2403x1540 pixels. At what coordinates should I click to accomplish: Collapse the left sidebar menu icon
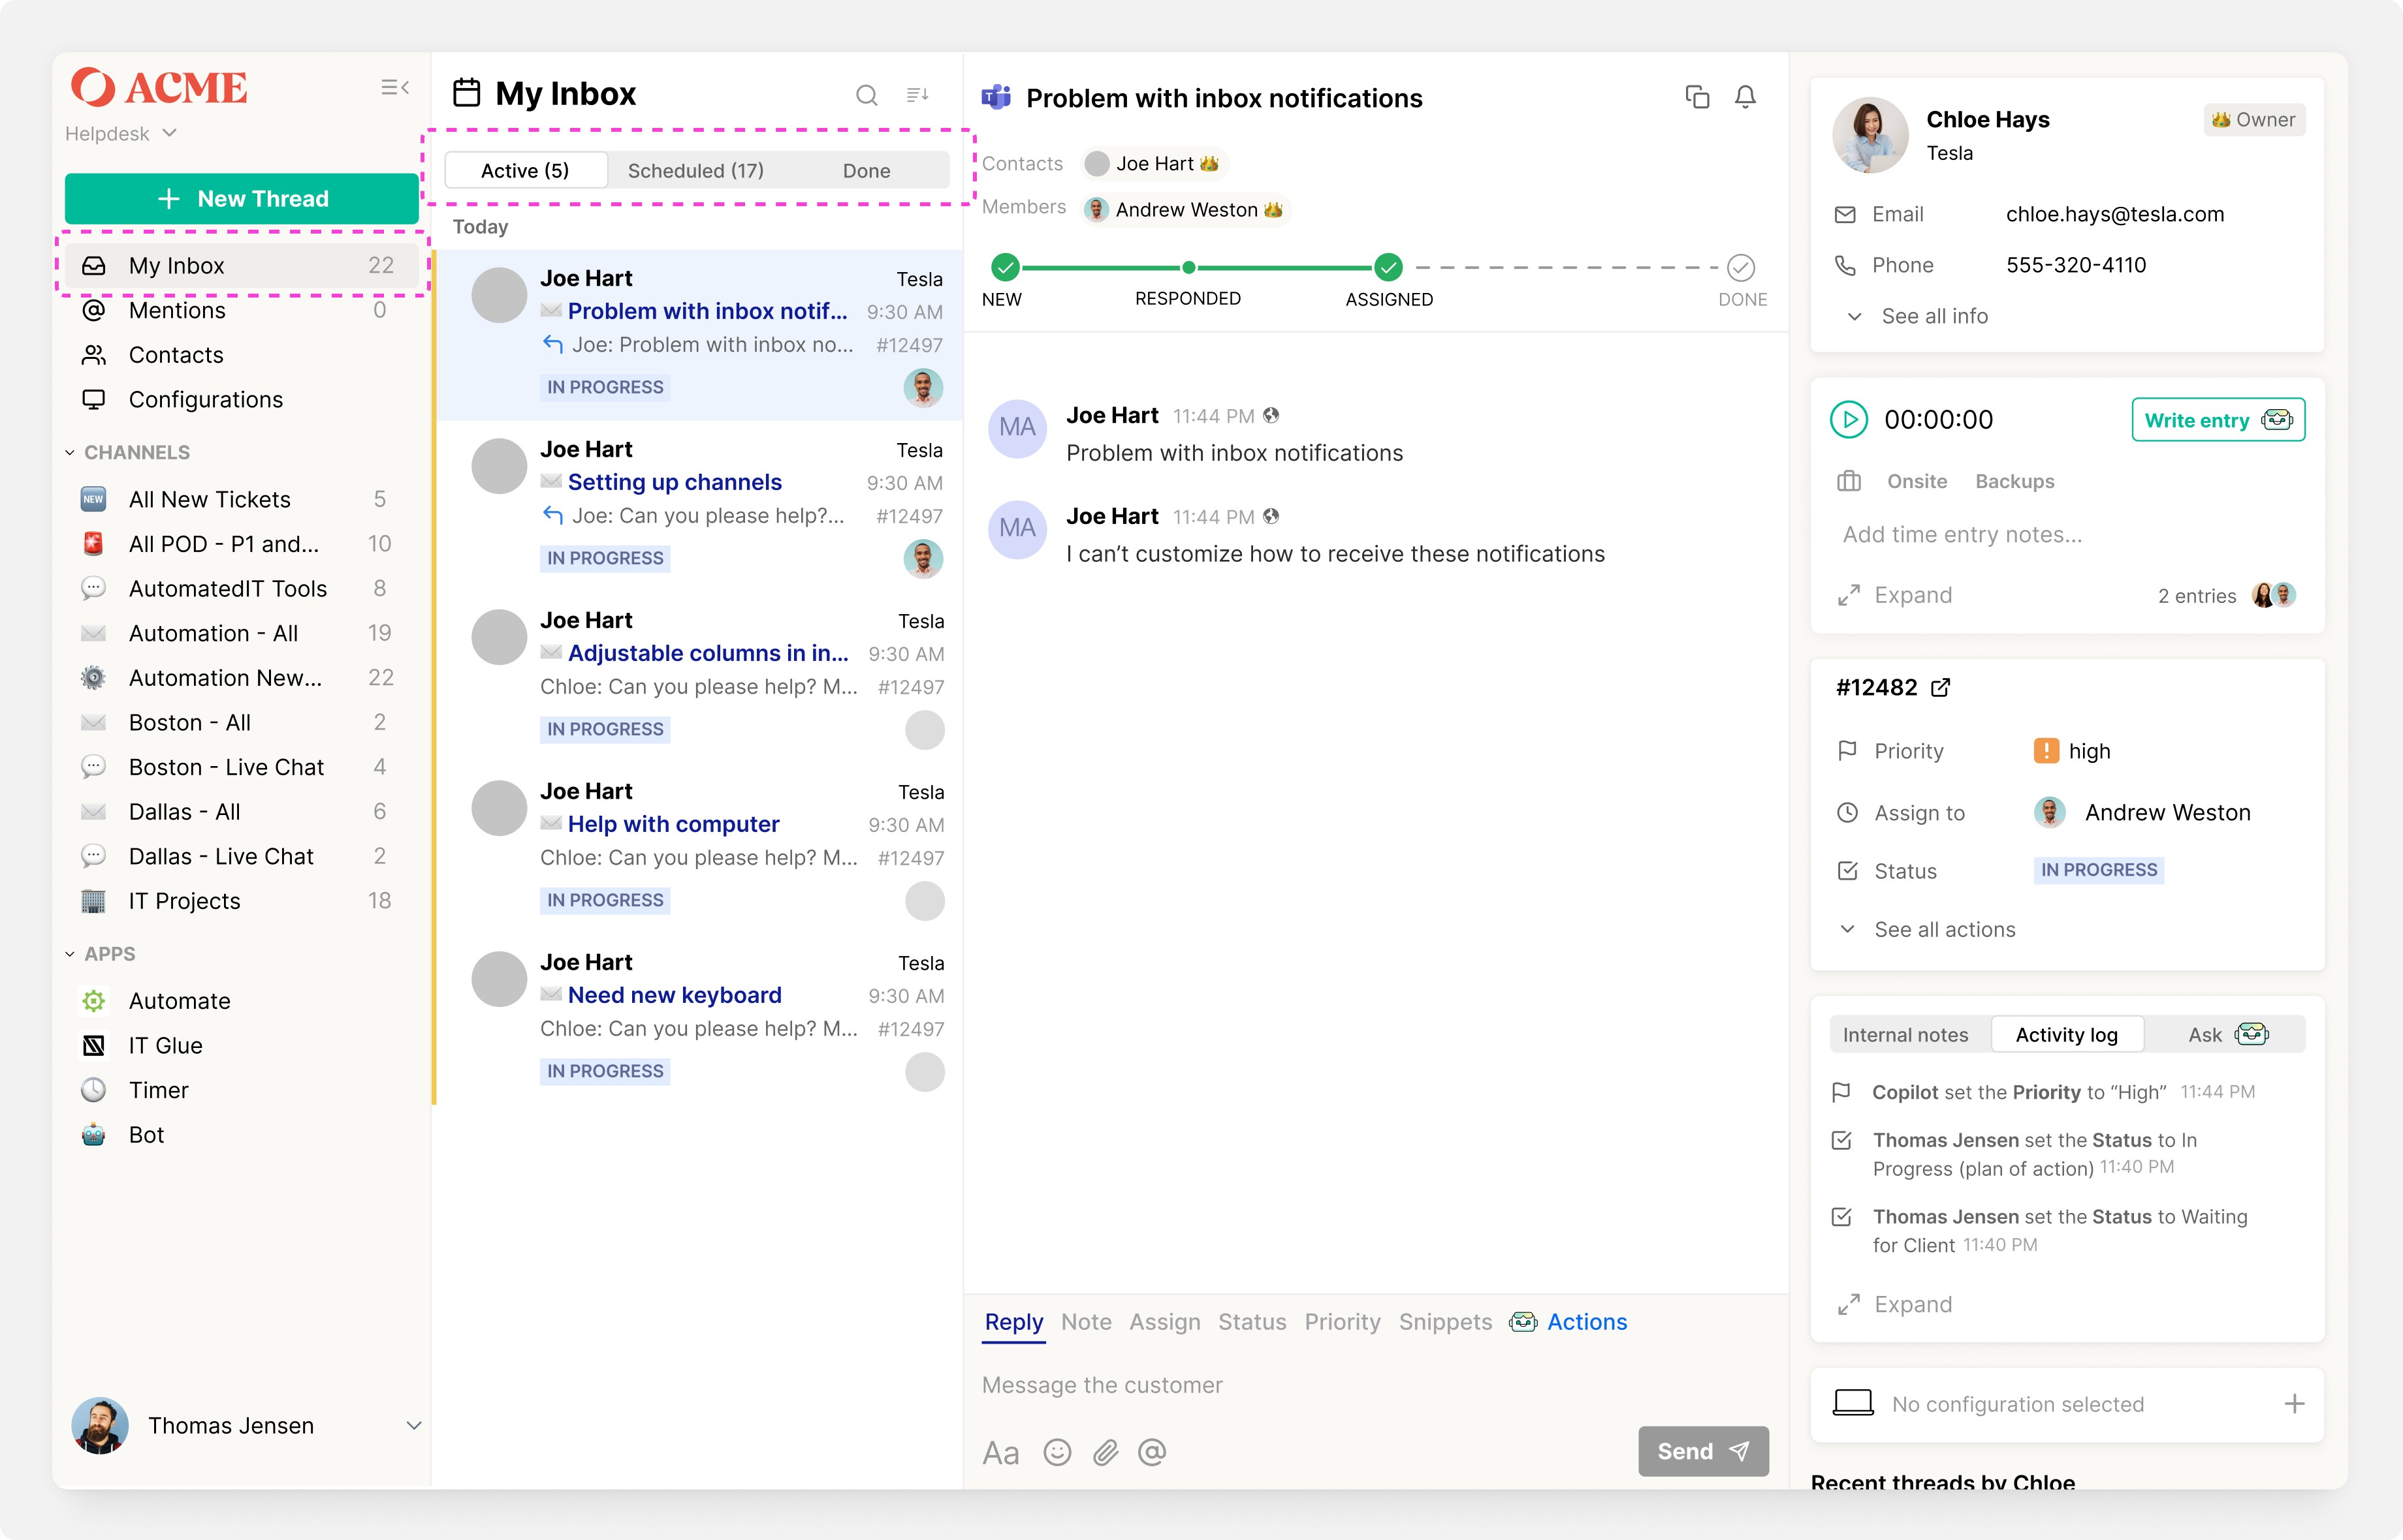(395, 88)
